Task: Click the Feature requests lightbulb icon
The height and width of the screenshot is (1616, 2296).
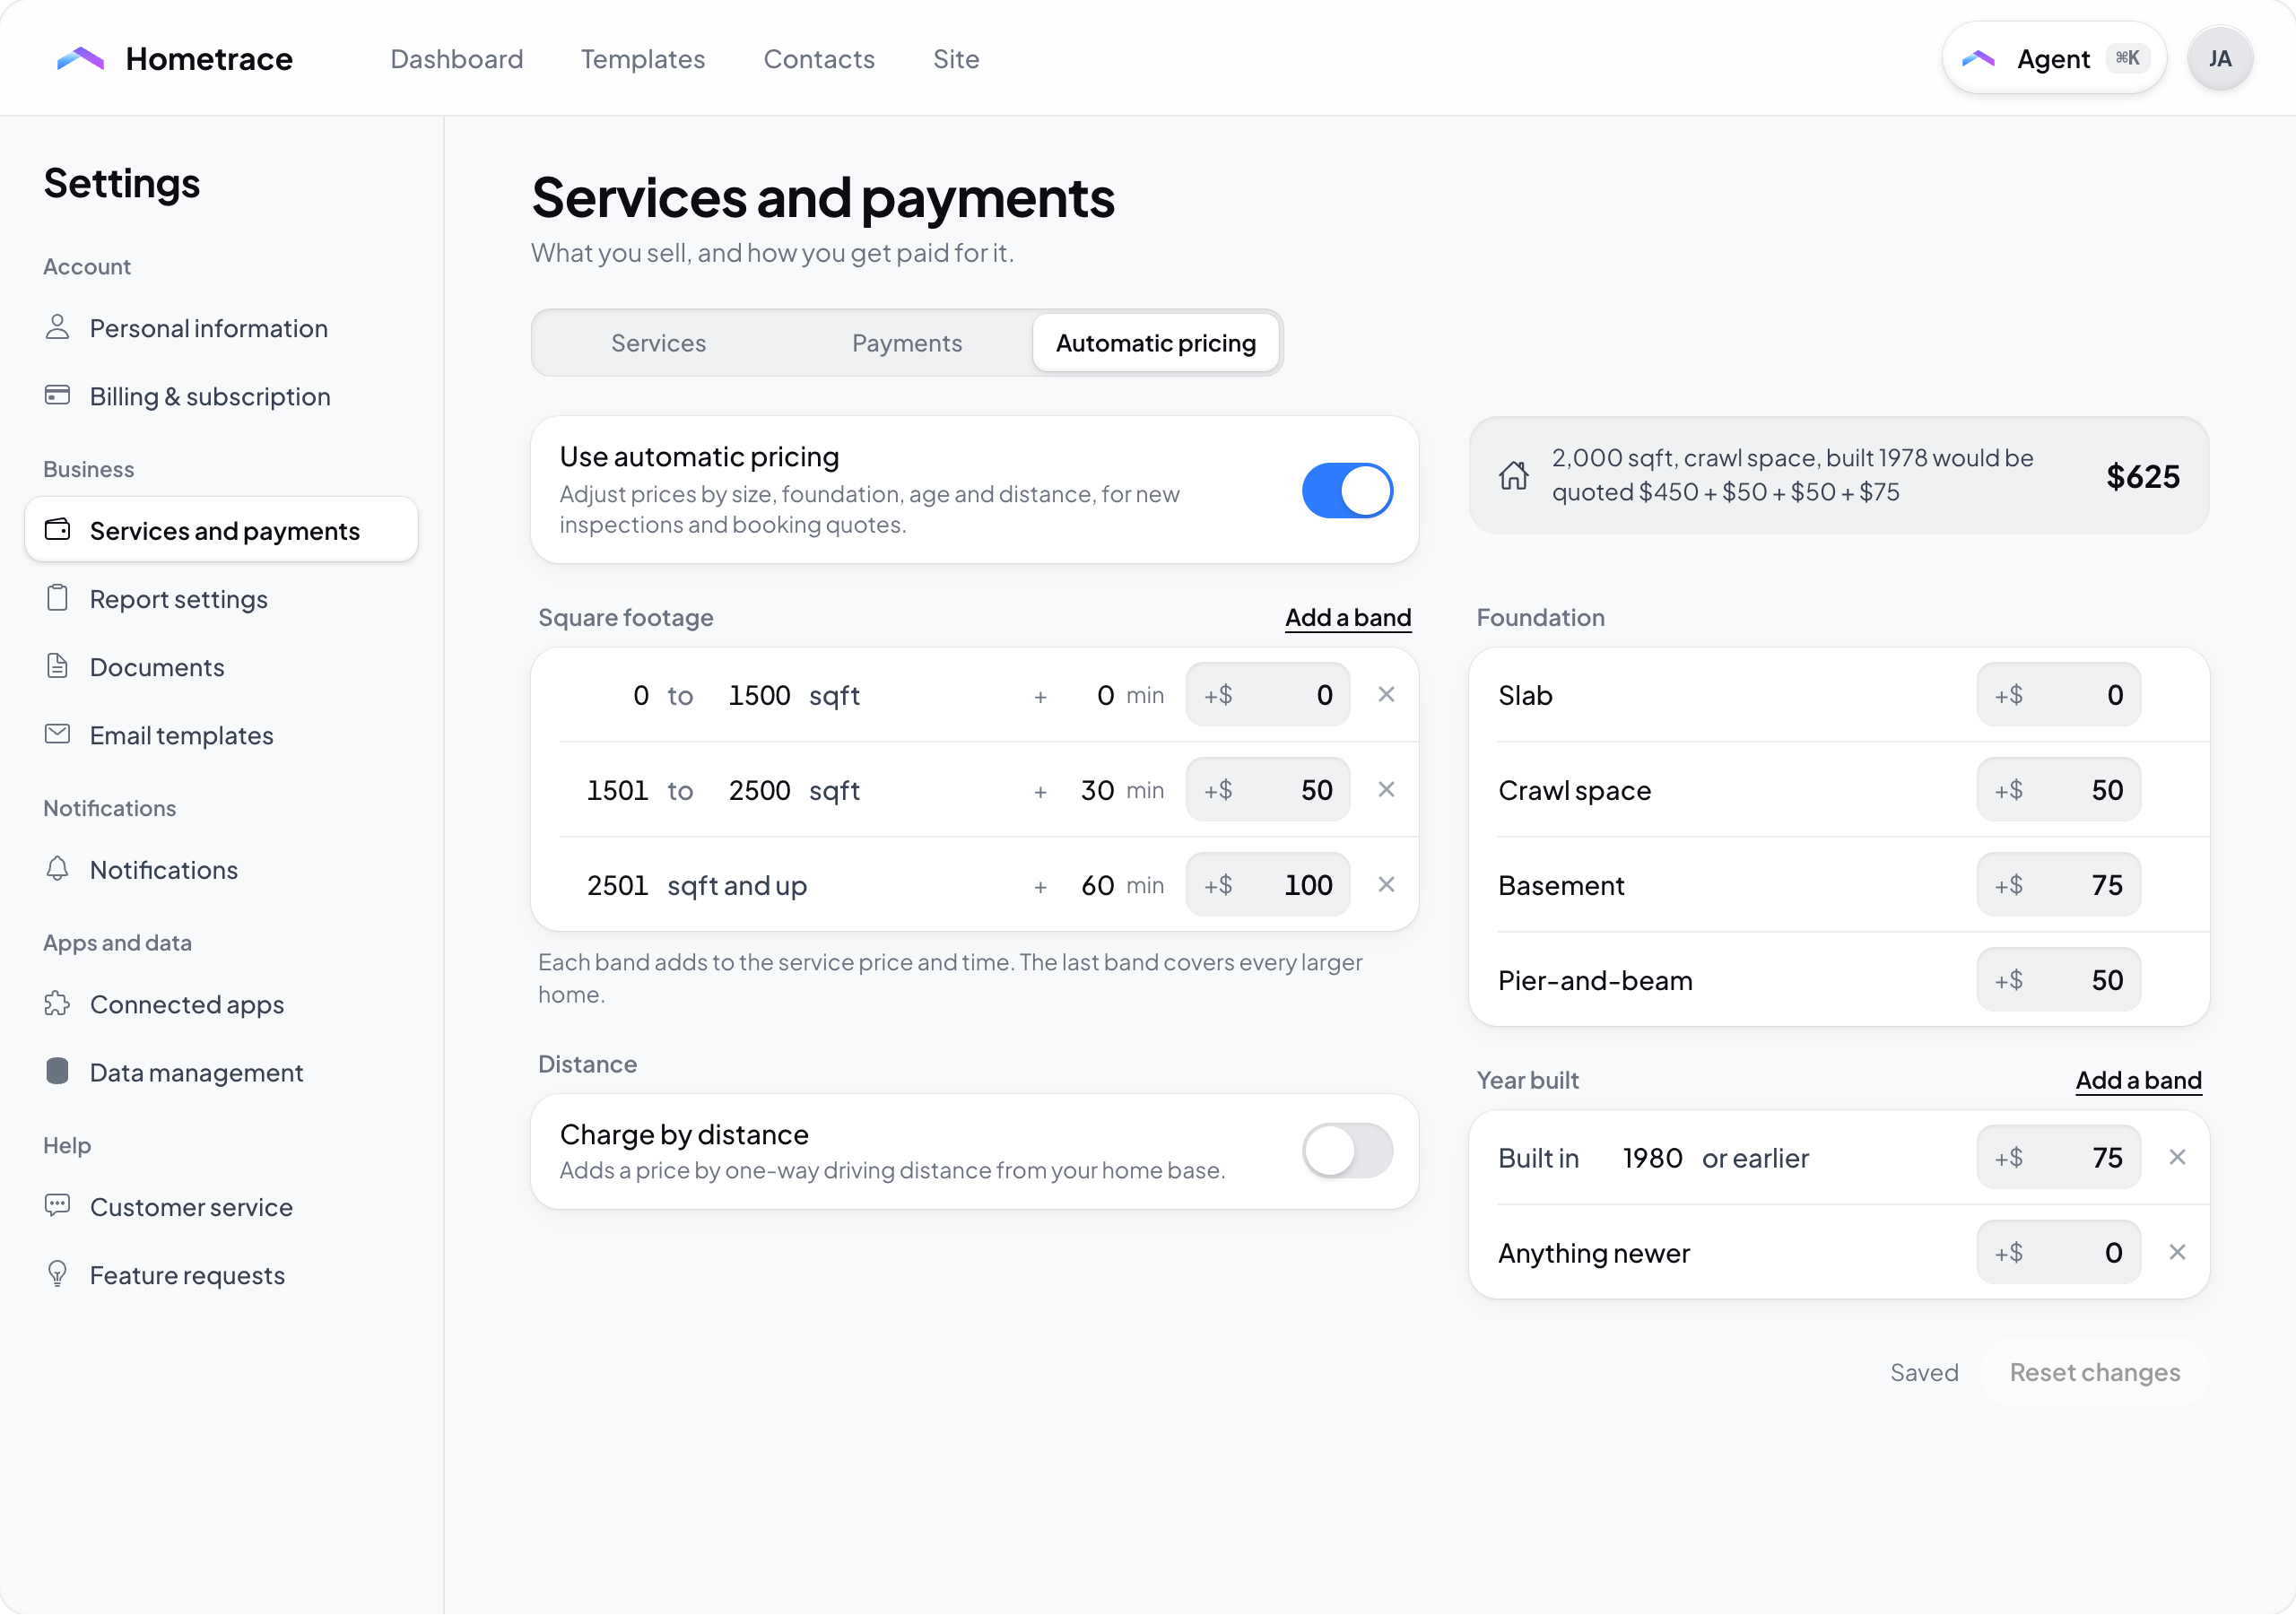Action: (57, 1274)
